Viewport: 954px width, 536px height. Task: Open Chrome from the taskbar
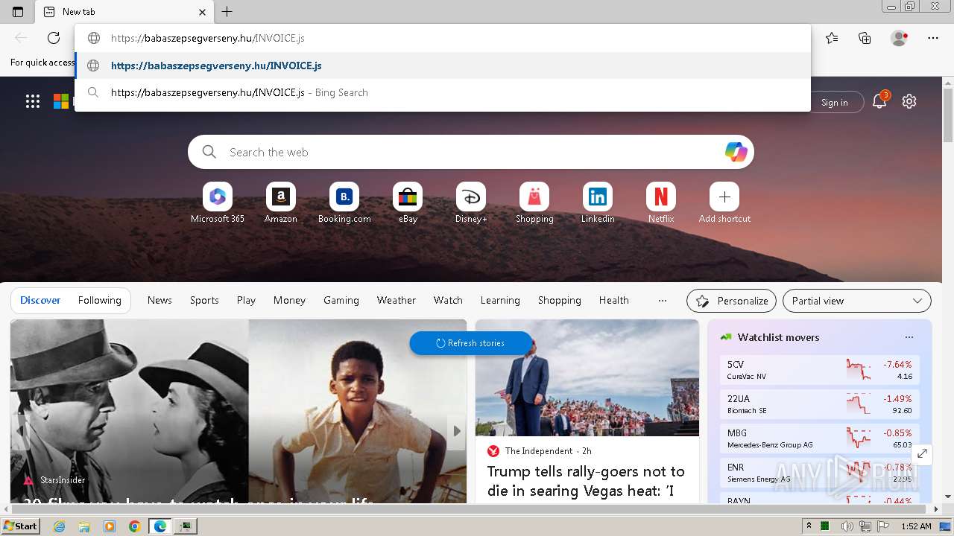tap(134, 526)
